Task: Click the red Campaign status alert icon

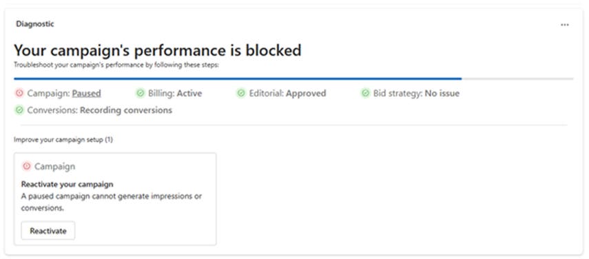Action: point(19,93)
